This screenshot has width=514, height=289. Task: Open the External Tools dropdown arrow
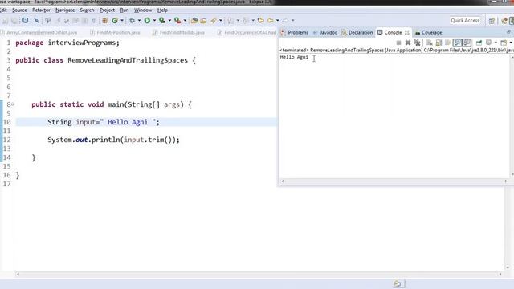click(x=185, y=21)
